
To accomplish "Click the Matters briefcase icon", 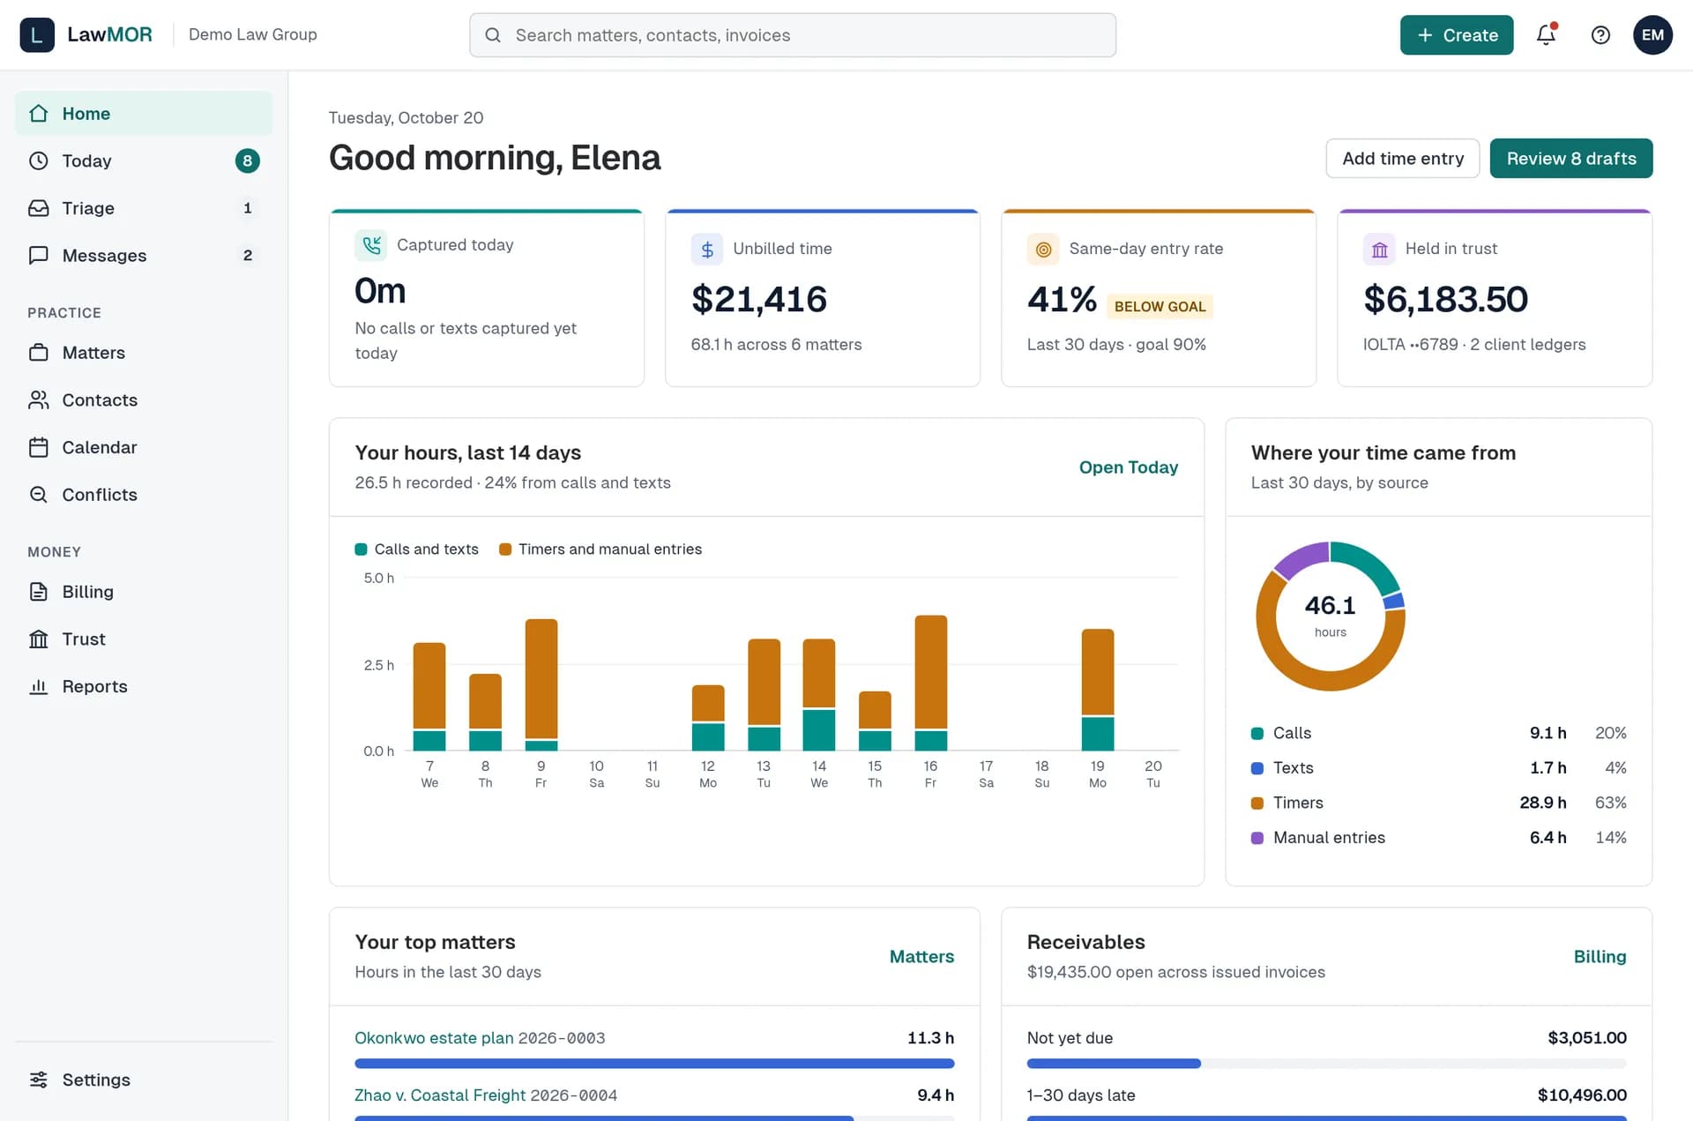I will click(x=39, y=353).
